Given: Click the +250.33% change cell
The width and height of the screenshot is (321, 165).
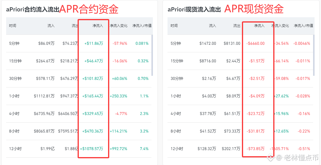Looking at the screenshot, I should click(119, 96).
